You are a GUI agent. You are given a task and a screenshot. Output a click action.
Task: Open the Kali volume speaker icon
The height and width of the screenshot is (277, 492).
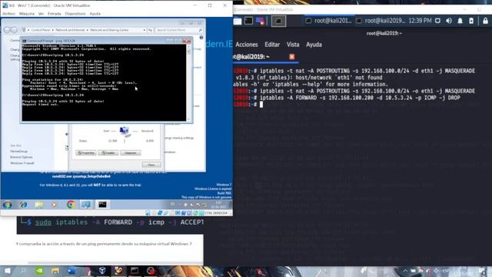[449, 21]
